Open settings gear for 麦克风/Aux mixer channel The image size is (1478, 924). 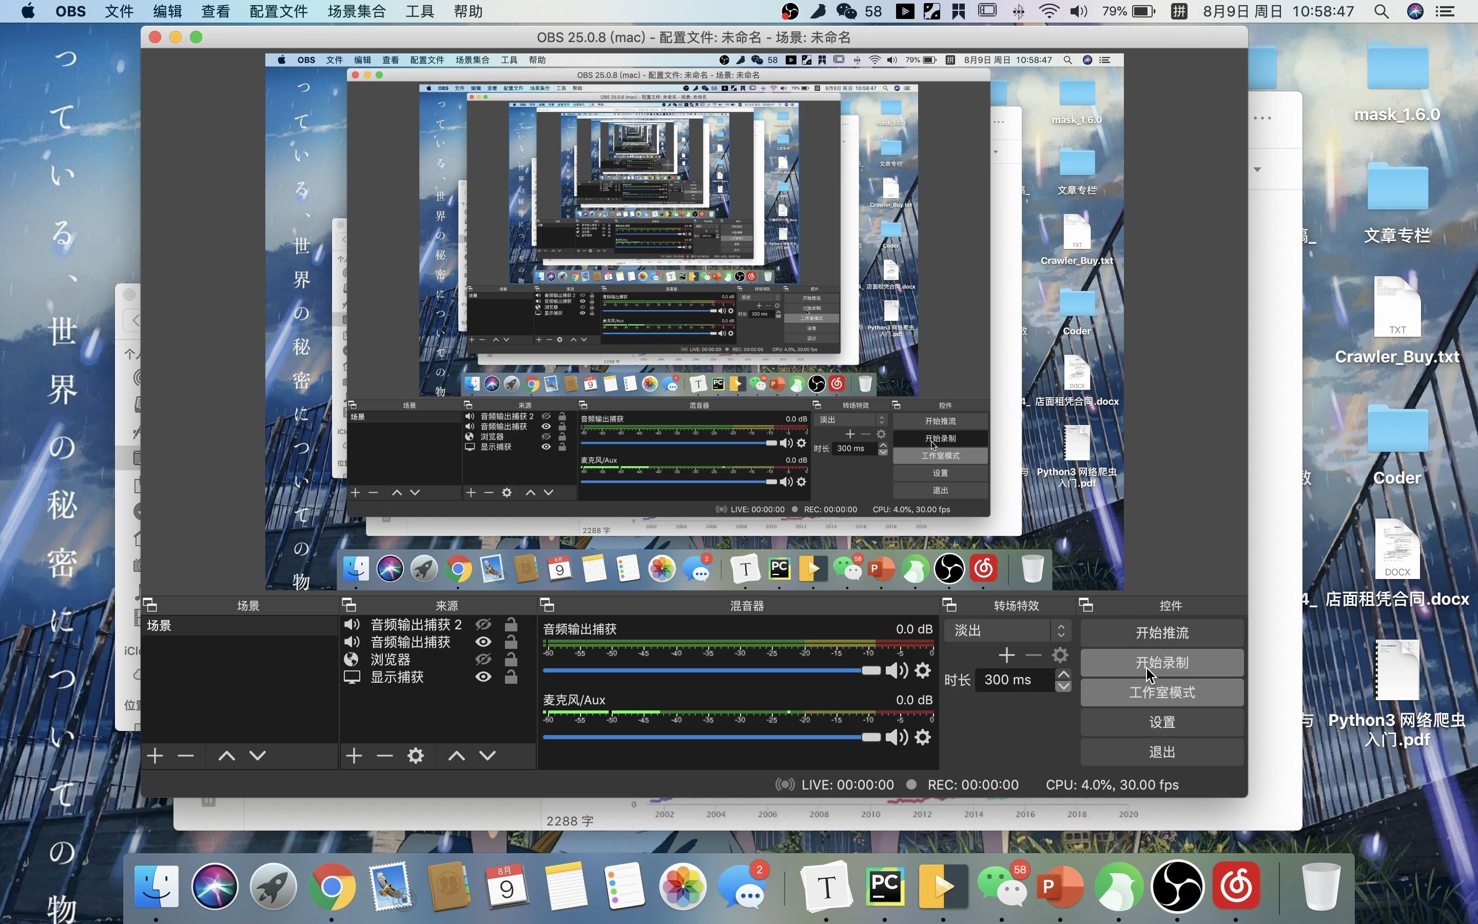coord(923,737)
